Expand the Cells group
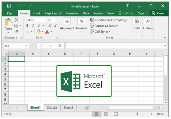 tap(137, 26)
